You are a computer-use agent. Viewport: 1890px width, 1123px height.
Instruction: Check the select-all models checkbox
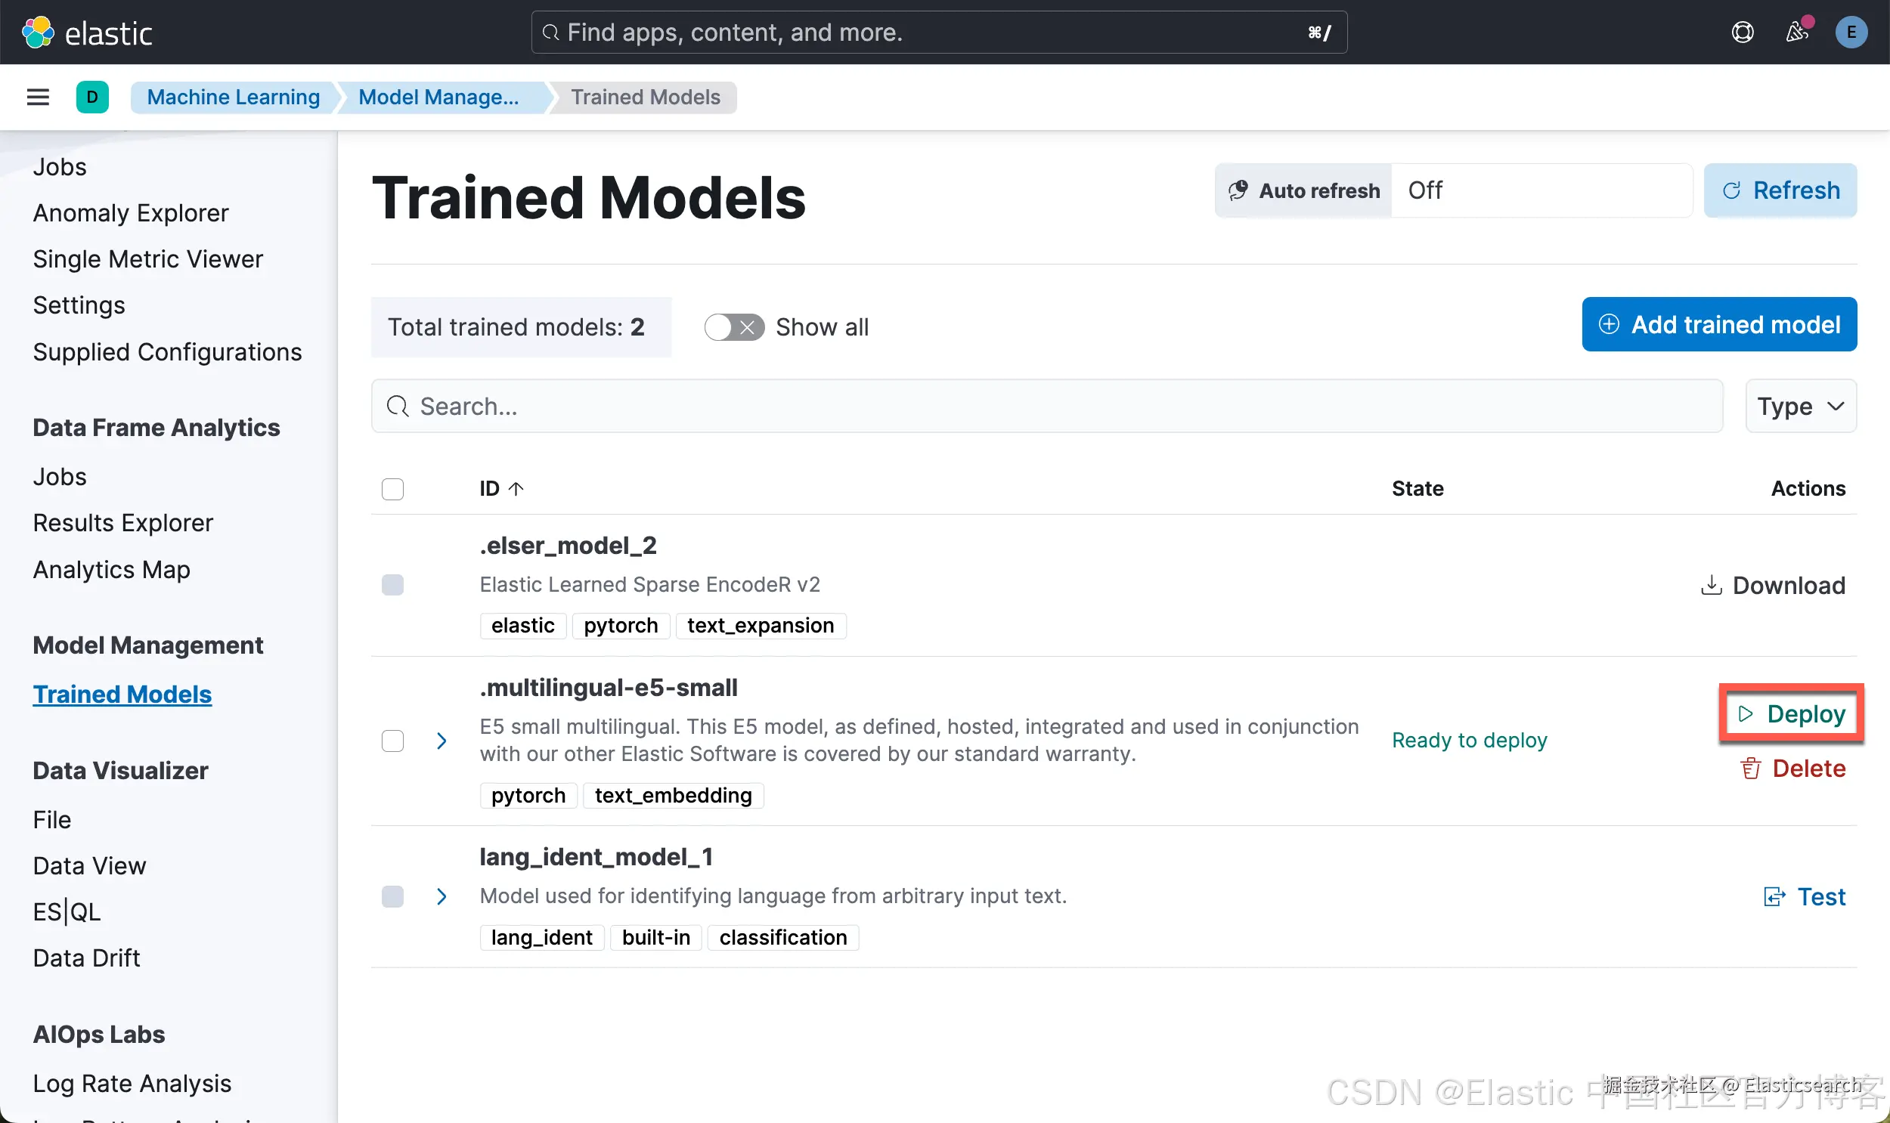click(392, 489)
